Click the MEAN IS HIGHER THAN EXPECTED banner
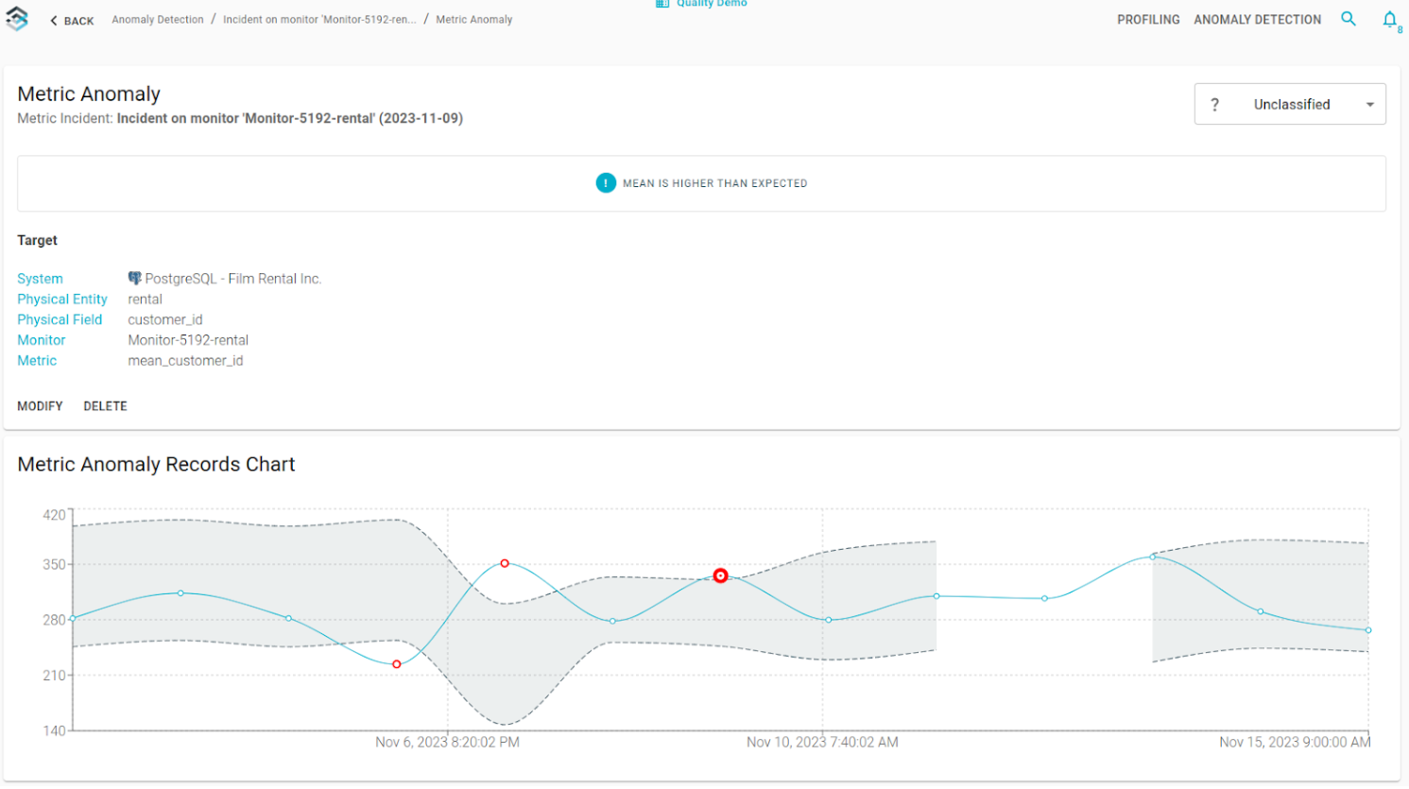 tap(701, 183)
